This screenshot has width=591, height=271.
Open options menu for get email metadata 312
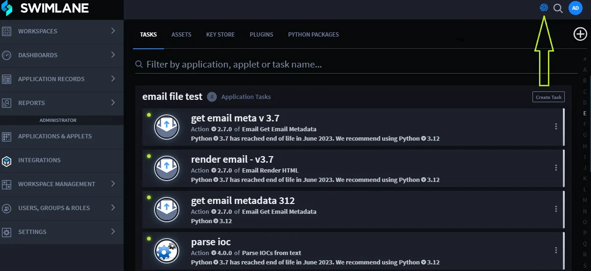tap(556, 209)
